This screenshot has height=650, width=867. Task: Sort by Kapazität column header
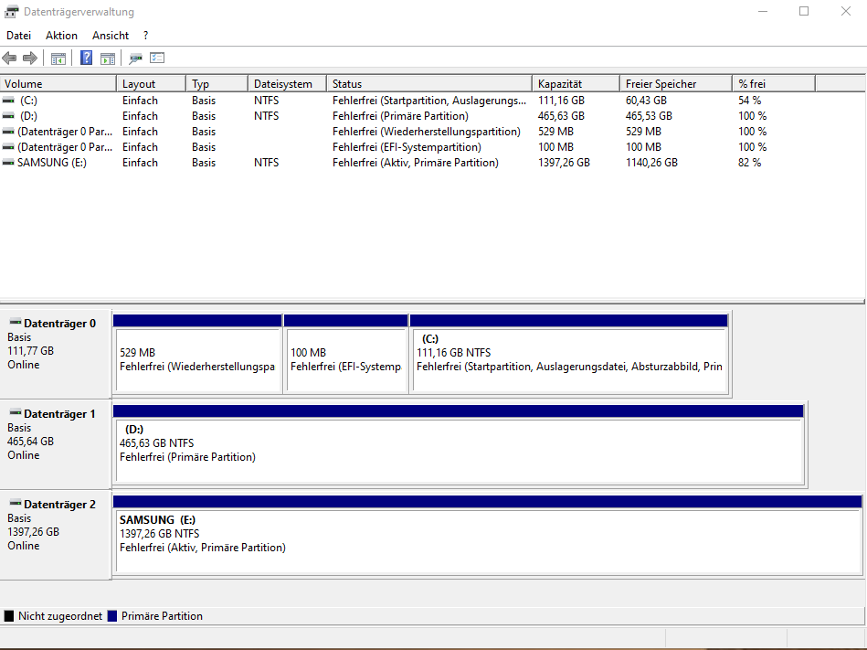tap(576, 84)
